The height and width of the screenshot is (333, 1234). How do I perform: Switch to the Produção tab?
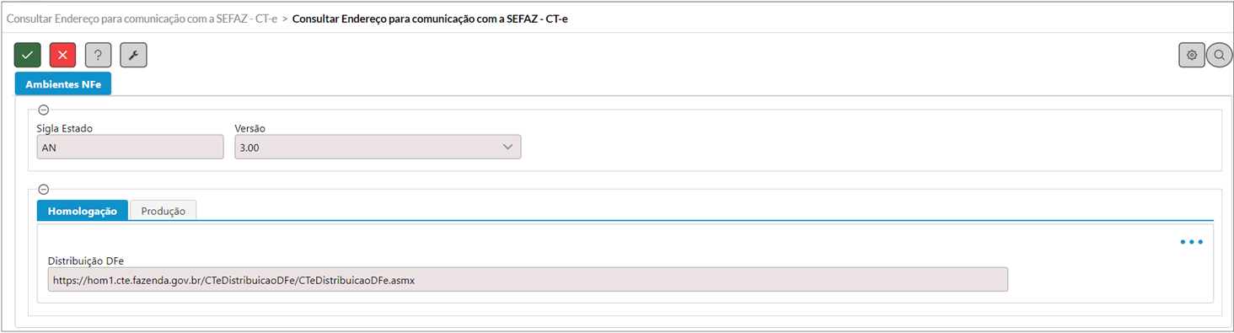pos(164,211)
